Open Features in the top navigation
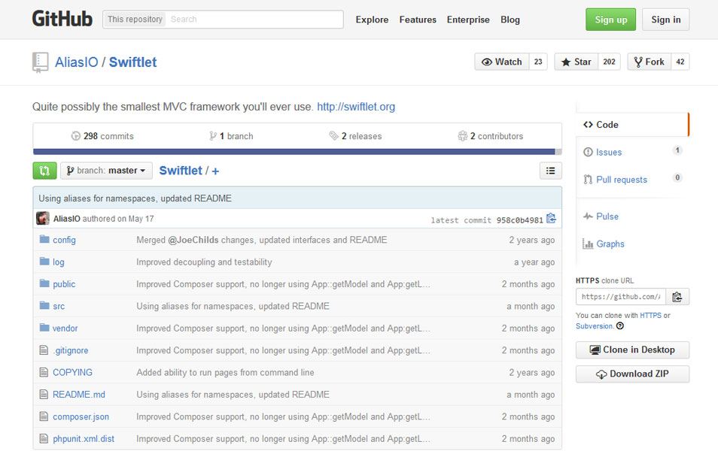The width and height of the screenshot is (718, 451). tap(418, 20)
